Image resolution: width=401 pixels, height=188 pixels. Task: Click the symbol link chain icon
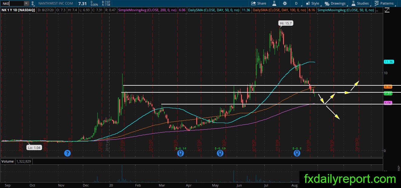click(33, 4)
